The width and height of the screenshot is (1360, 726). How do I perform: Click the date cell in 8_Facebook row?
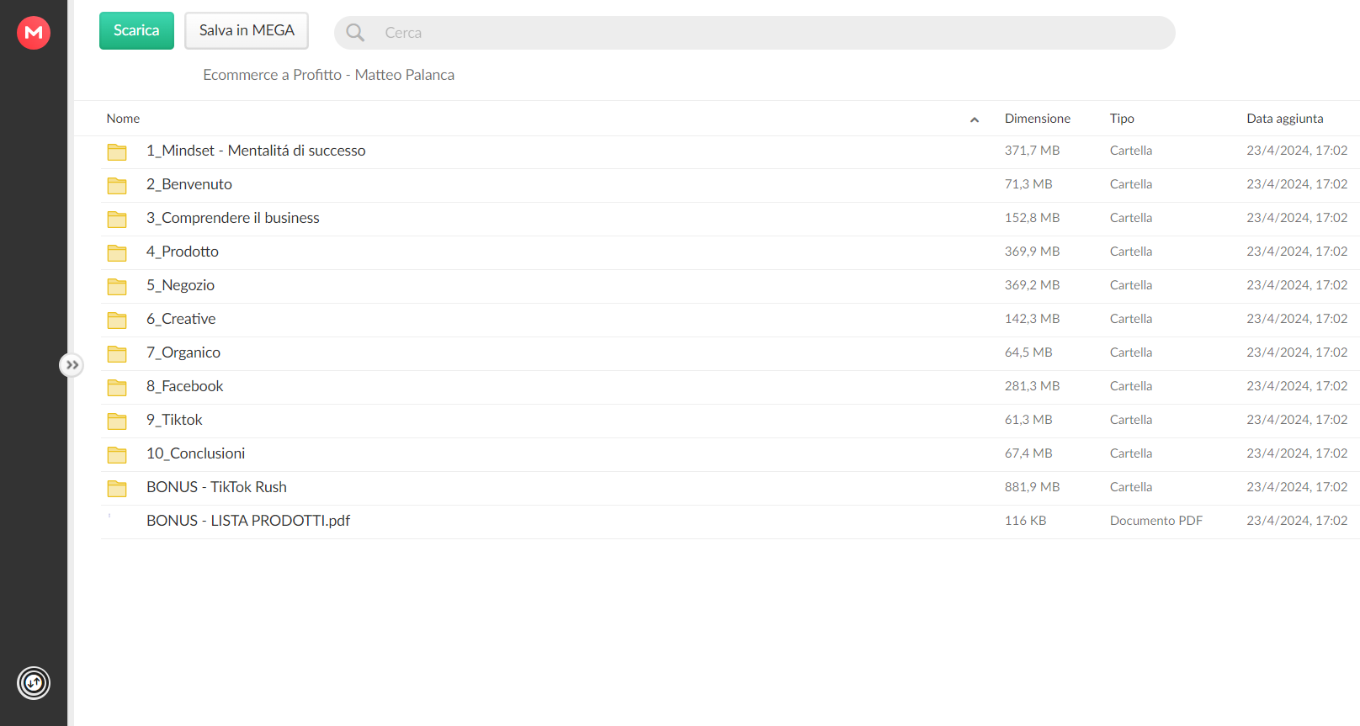pos(1297,386)
